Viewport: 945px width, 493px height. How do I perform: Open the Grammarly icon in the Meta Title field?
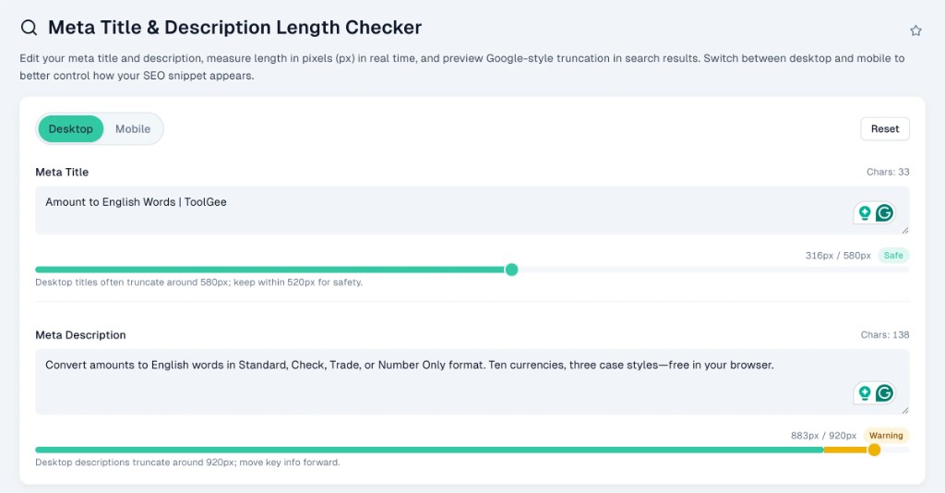[884, 212]
